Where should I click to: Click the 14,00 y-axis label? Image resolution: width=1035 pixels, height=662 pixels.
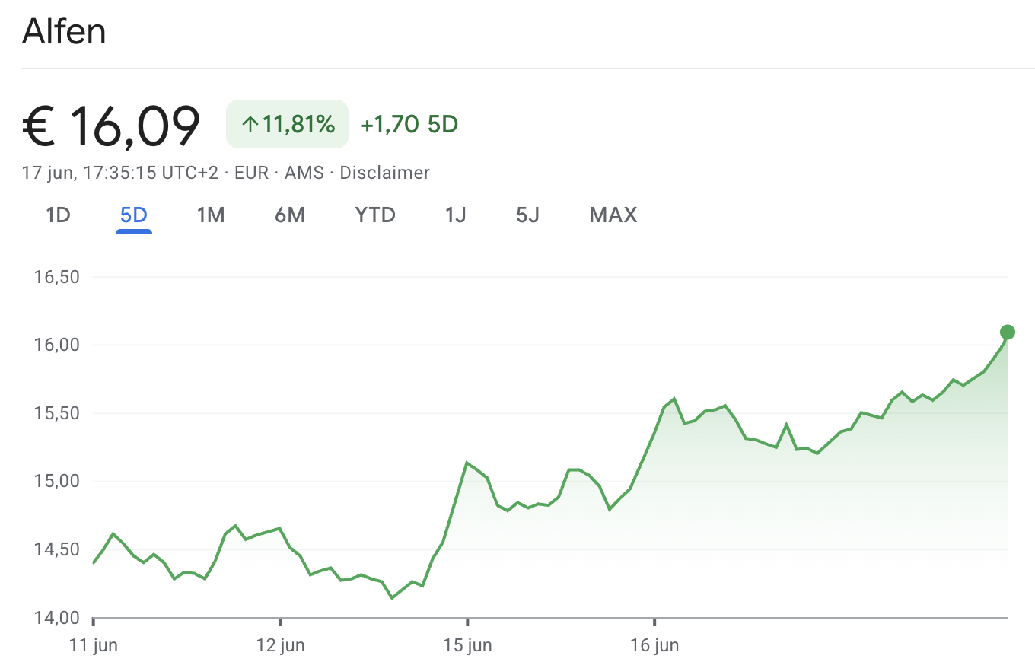click(57, 617)
